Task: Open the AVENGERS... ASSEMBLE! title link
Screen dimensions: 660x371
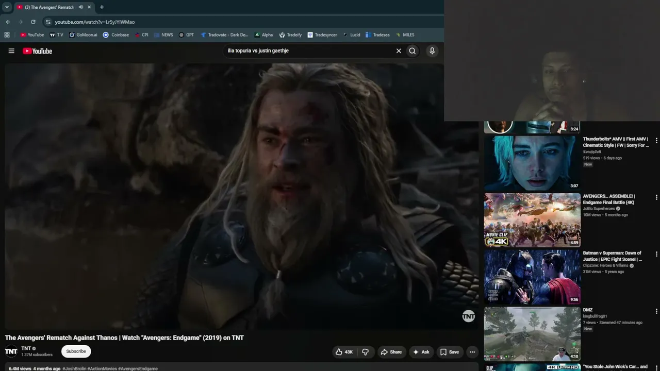Action: coord(609,199)
